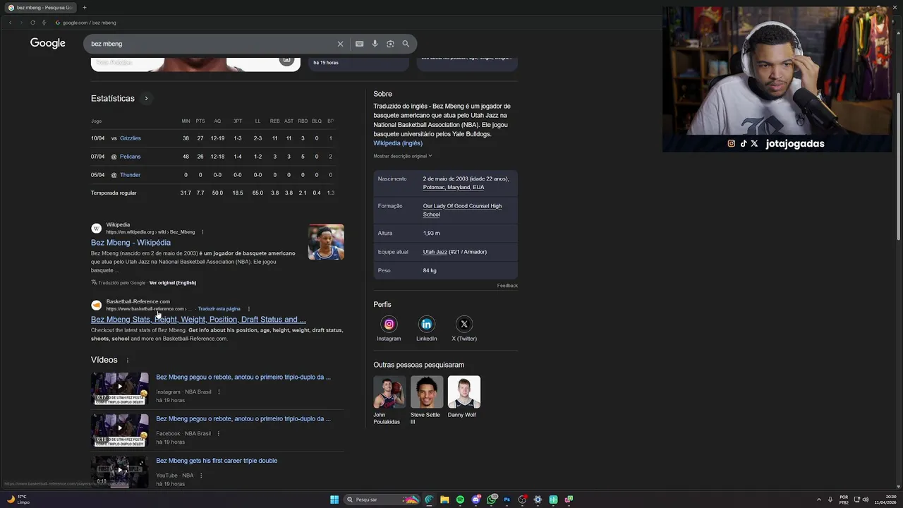The width and height of the screenshot is (903, 508).
Task: Open Danny Wolf related person card
Action: pyautogui.click(x=464, y=397)
